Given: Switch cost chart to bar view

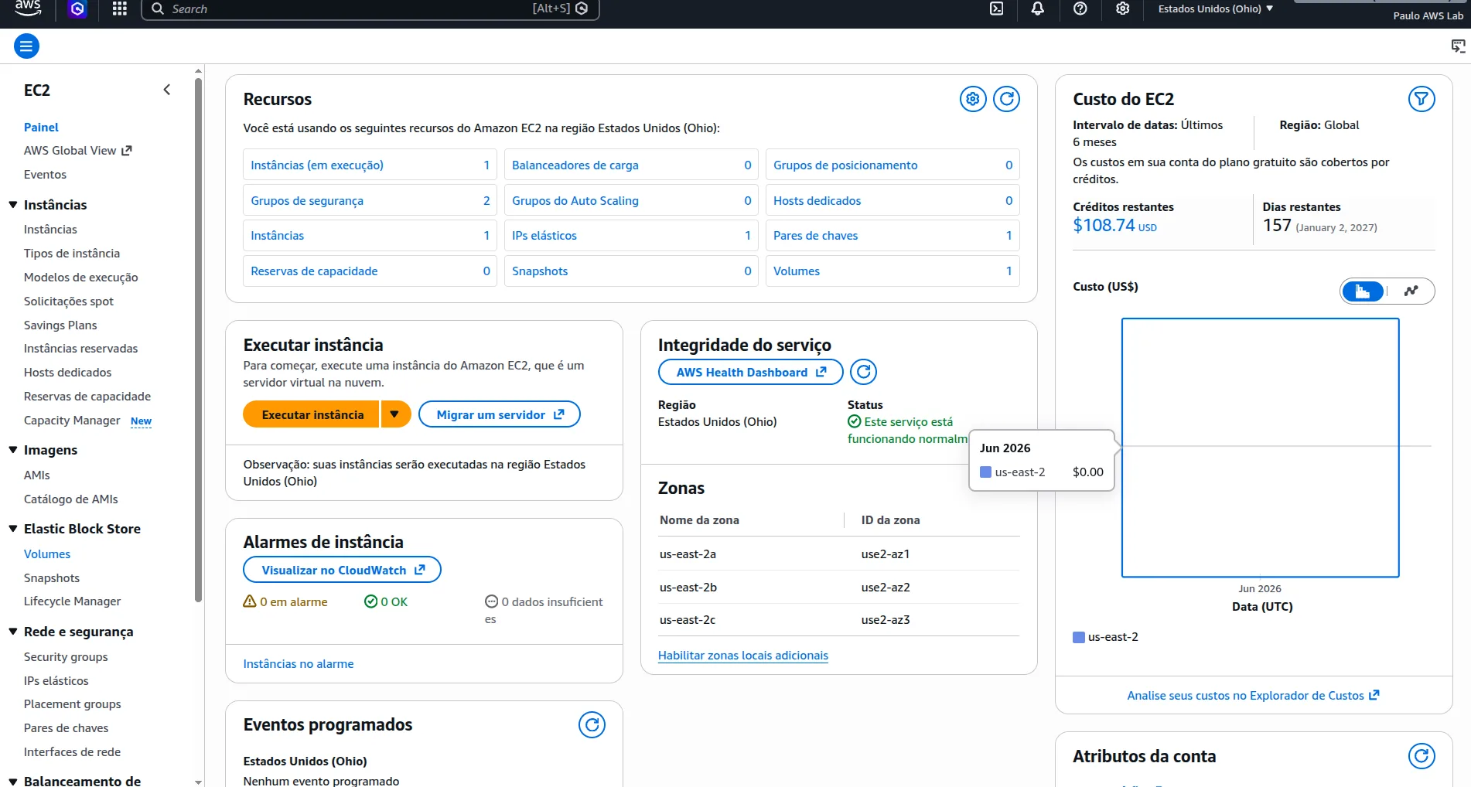Looking at the screenshot, I should (1363, 291).
